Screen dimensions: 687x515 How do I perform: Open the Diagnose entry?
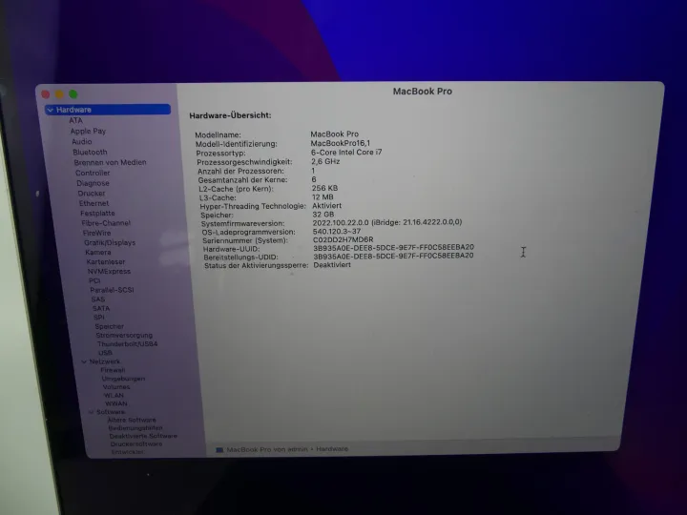tap(93, 183)
